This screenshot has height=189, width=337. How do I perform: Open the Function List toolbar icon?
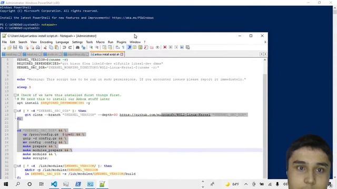[146, 47]
